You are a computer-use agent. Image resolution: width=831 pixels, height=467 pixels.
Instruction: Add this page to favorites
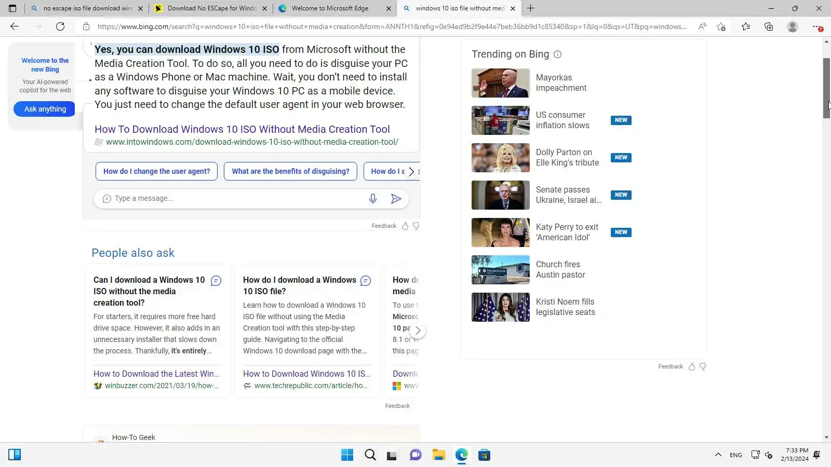click(721, 26)
